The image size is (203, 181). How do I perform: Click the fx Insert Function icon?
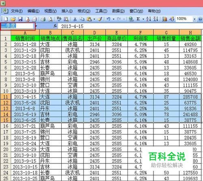click(x=55, y=26)
